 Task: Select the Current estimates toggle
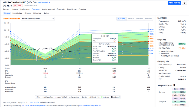pyautogui.click(x=122, y=19)
